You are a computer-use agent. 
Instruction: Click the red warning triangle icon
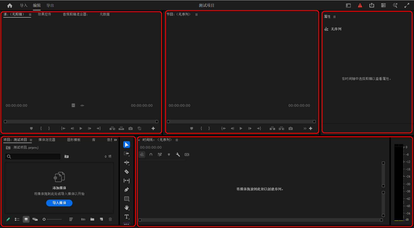(x=360, y=5)
